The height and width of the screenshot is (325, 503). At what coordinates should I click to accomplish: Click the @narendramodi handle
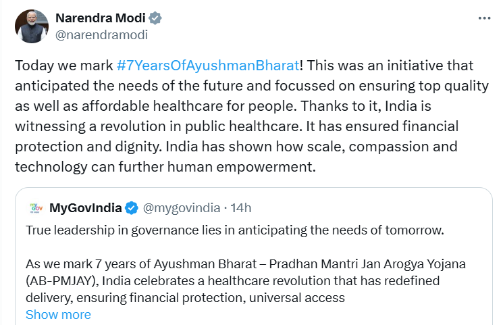pyautogui.click(x=101, y=35)
